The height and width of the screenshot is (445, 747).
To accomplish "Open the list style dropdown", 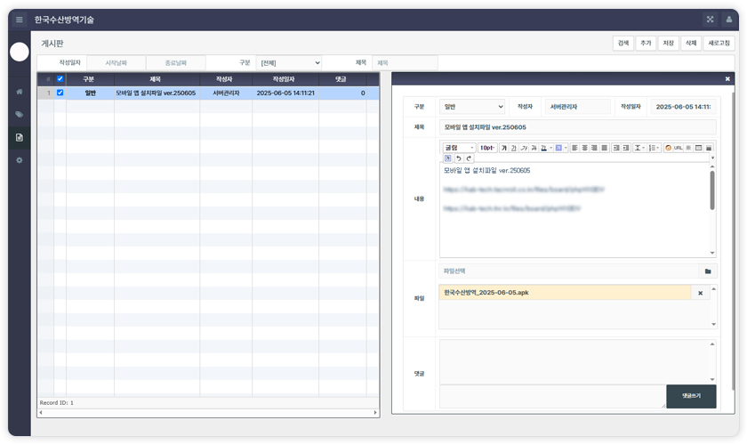I will 655,148.
